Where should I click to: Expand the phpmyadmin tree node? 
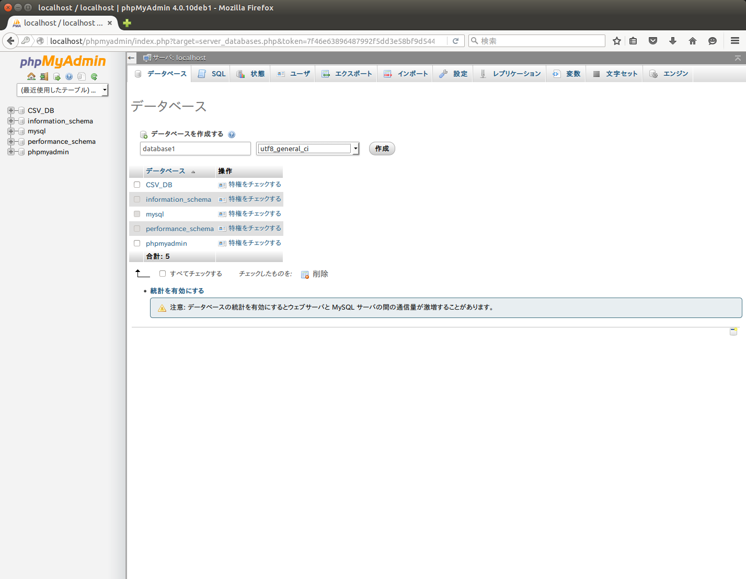10,152
